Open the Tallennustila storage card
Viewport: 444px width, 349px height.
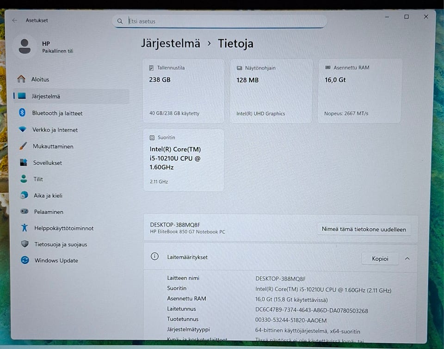(184, 91)
